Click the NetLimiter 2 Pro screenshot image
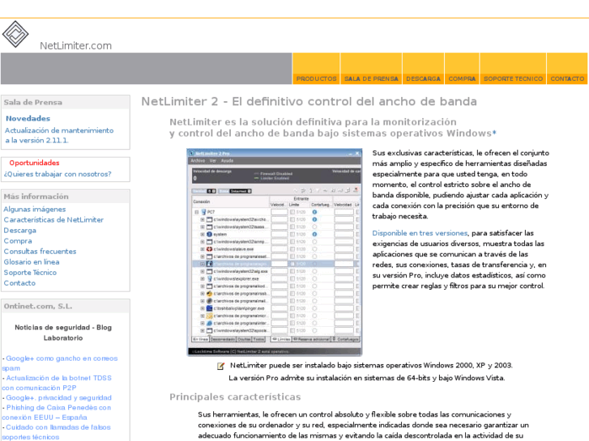The width and height of the screenshot is (589, 441). coord(275,252)
